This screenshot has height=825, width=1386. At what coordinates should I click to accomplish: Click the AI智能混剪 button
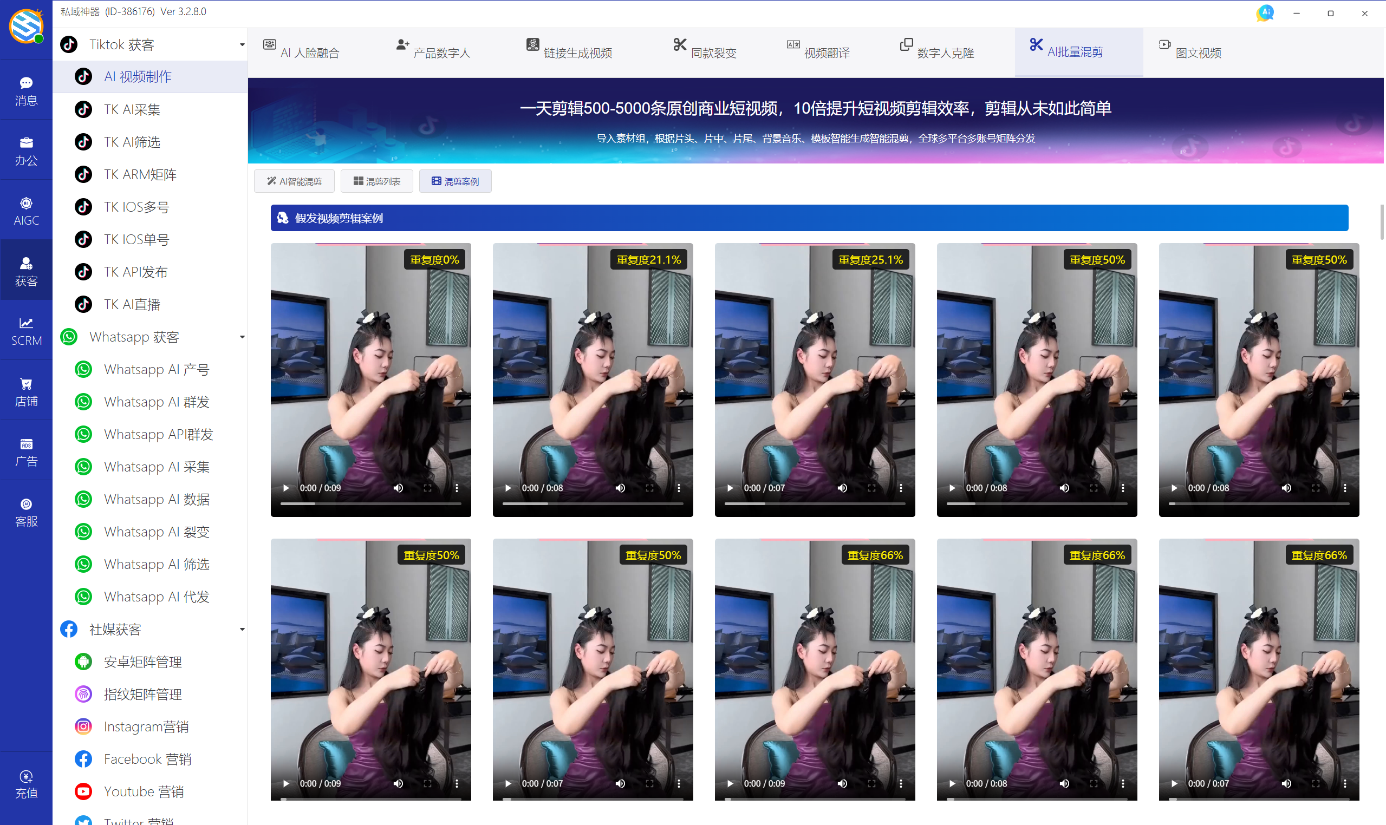click(294, 181)
